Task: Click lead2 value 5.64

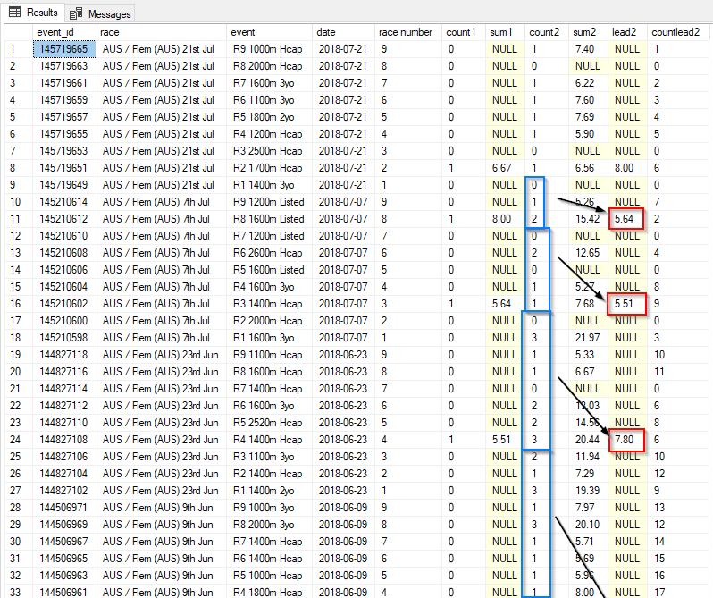Action: point(627,219)
